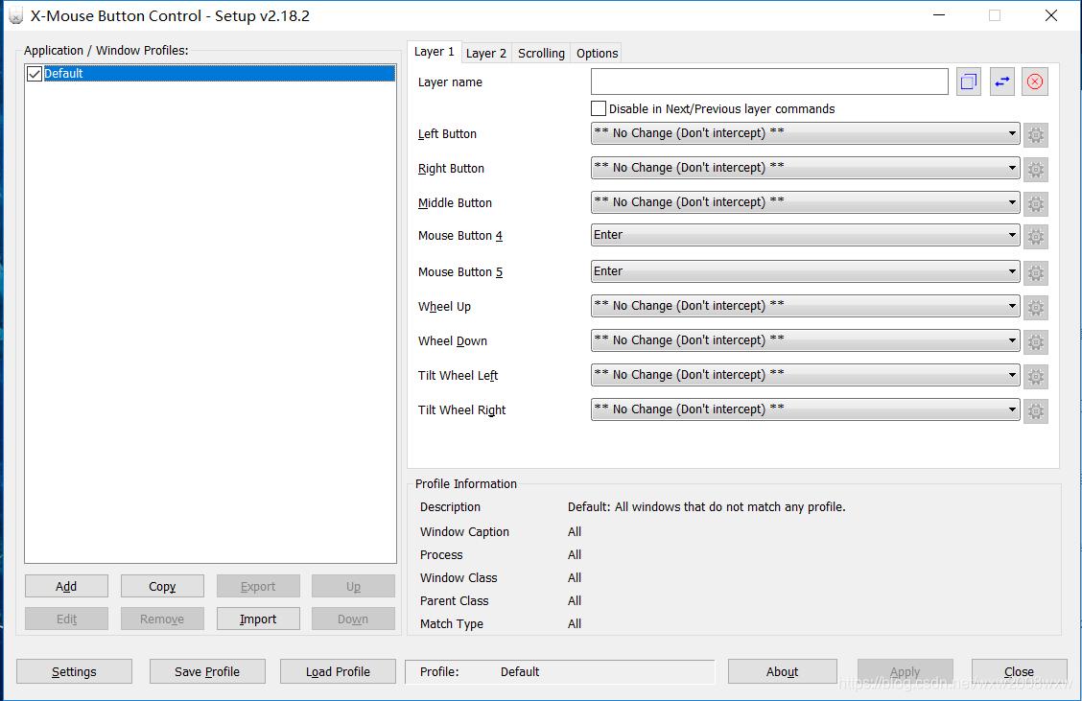The height and width of the screenshot is (701, 1082).
Task: Click the Parent Class label
Action: (x=454, y=601)
